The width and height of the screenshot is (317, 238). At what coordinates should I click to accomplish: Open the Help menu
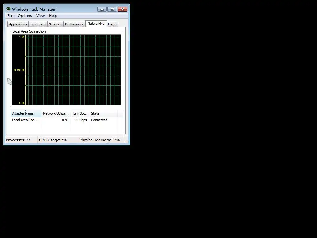[53, 16]
